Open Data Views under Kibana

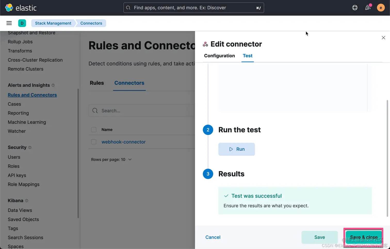[20, 210]
